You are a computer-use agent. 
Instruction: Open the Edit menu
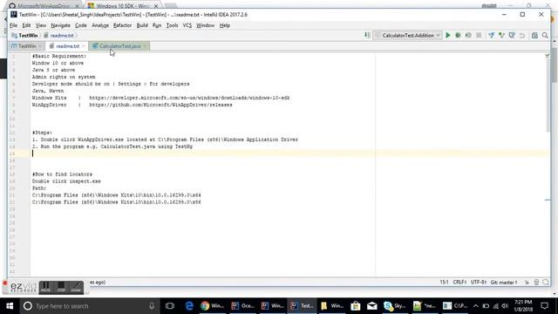[26, 25]
